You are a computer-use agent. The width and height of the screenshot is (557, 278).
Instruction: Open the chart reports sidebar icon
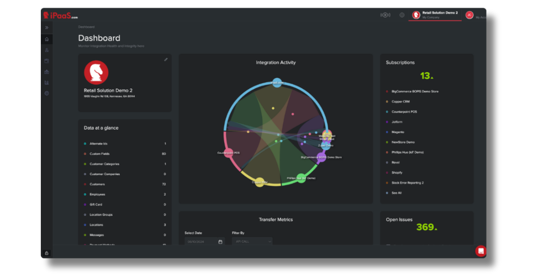[x=47, y=83]
